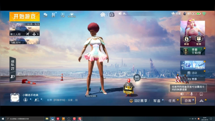Open the more apps grid icon

(53, 15)
